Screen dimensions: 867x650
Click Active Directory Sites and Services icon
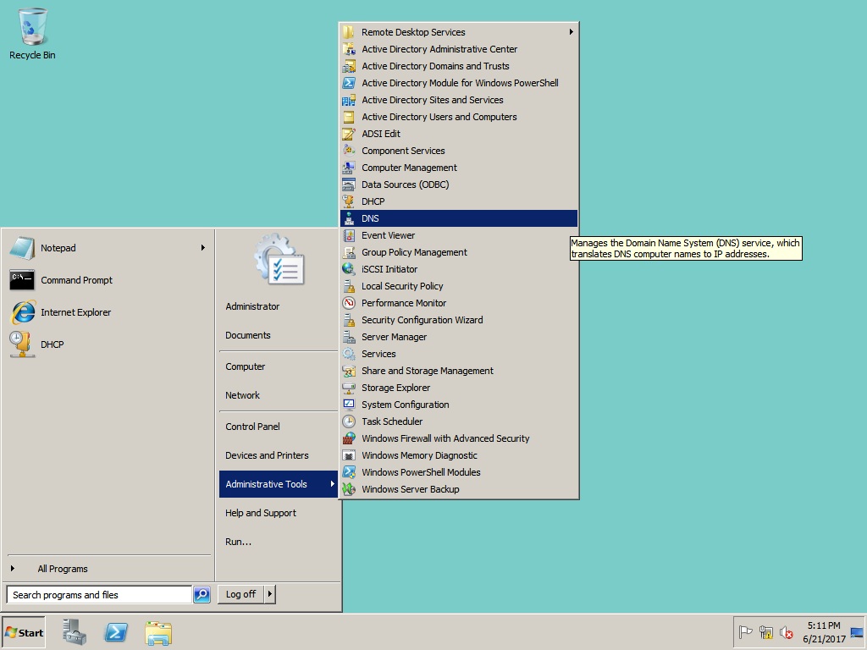click(348, 100)
